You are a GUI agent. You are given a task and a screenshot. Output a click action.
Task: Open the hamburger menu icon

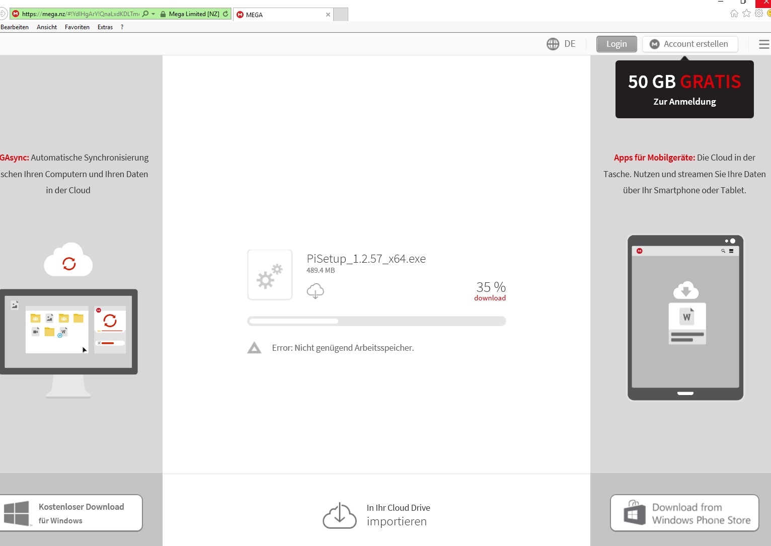click(x=764, y=44)
